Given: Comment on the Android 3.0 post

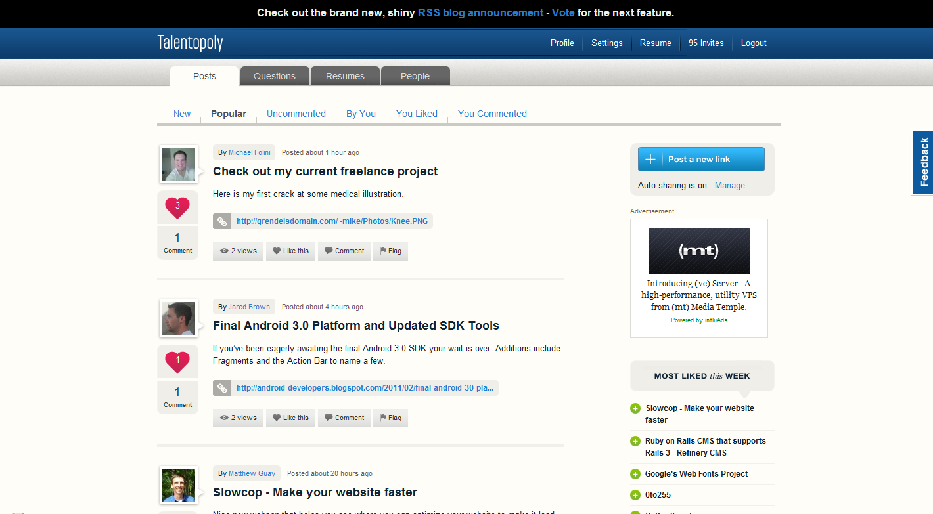Looking at the screenshot, I should tap(344, 418).
